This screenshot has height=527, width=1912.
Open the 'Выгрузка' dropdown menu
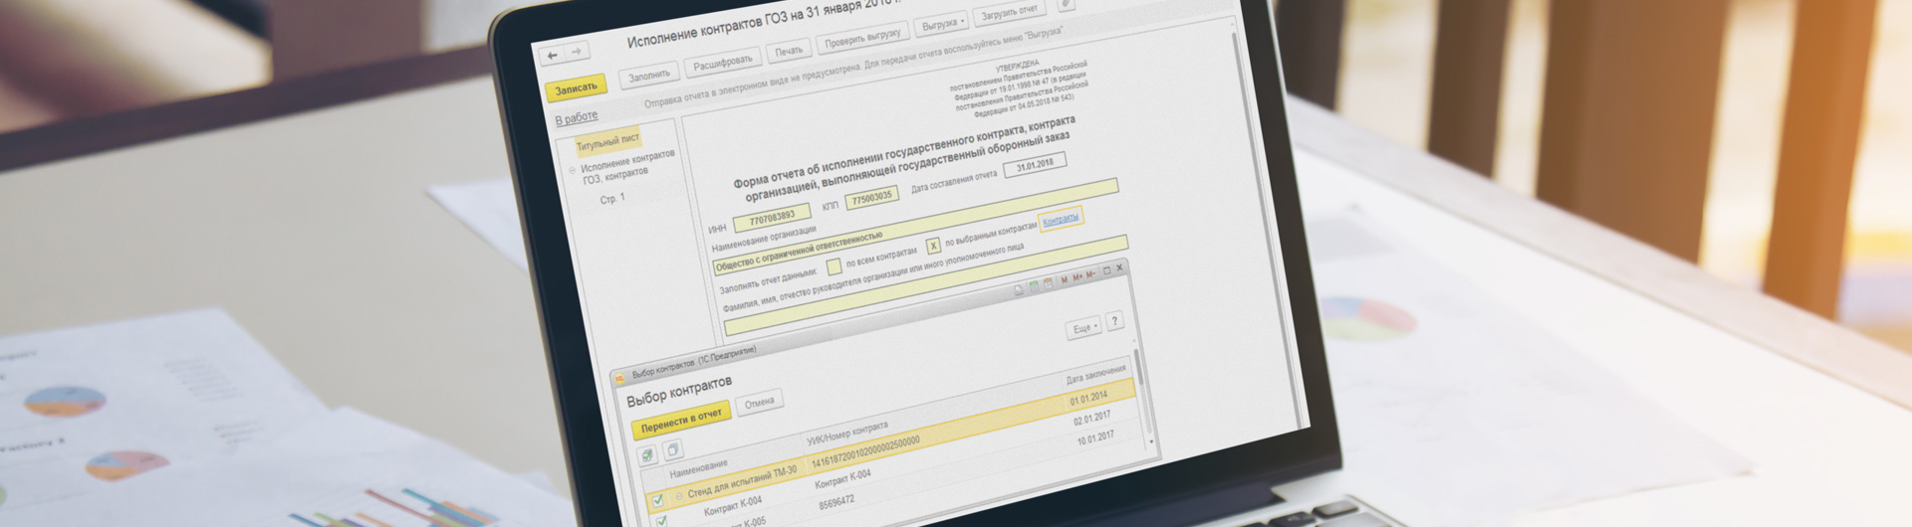click(x=942, y=24)
